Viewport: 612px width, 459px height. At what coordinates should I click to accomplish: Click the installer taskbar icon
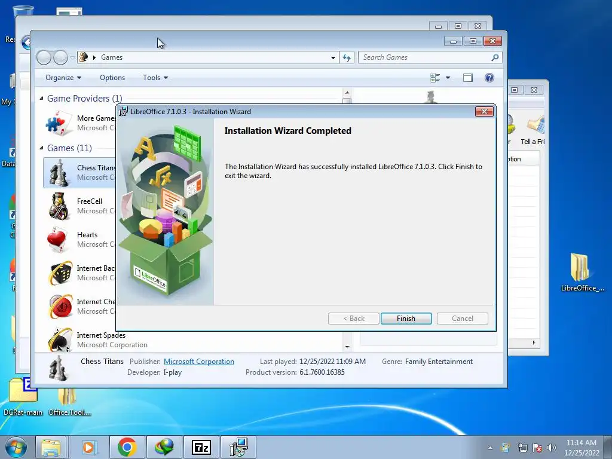pos(238,447)
